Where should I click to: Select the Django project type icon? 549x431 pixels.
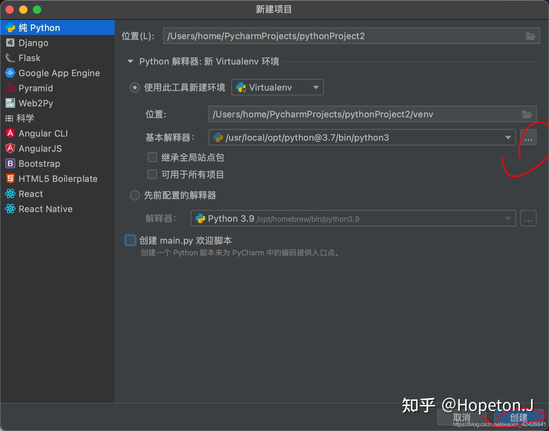pos(10,43)
